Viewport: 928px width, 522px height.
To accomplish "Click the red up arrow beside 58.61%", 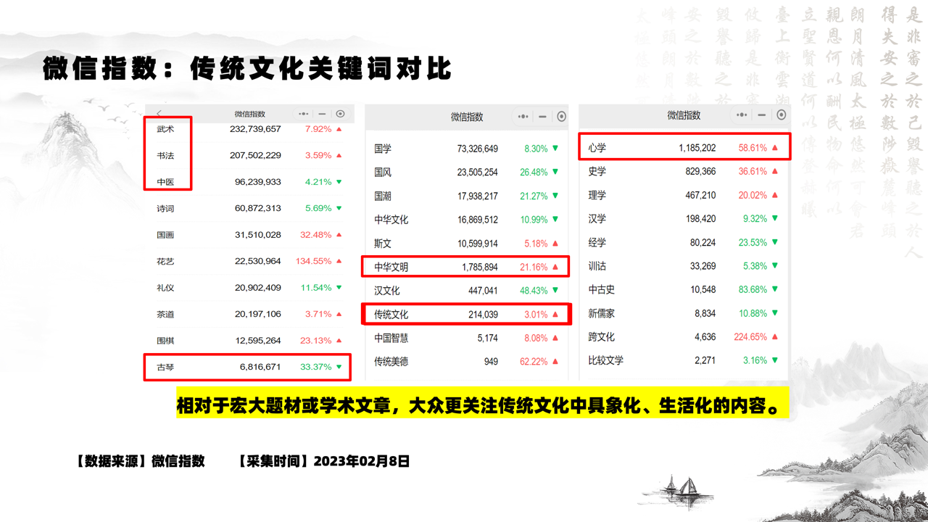I will (x=774, y=148).
